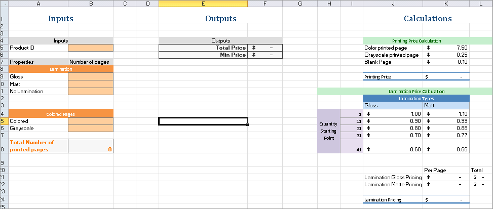Viewport: 493px width, 209px height.
Task: Click the Grayscale pages input cell
Action: 91,129
